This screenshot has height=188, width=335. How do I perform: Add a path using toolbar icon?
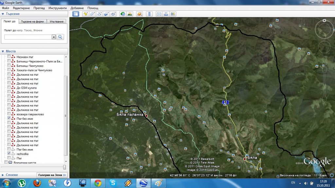pos(99,14)
